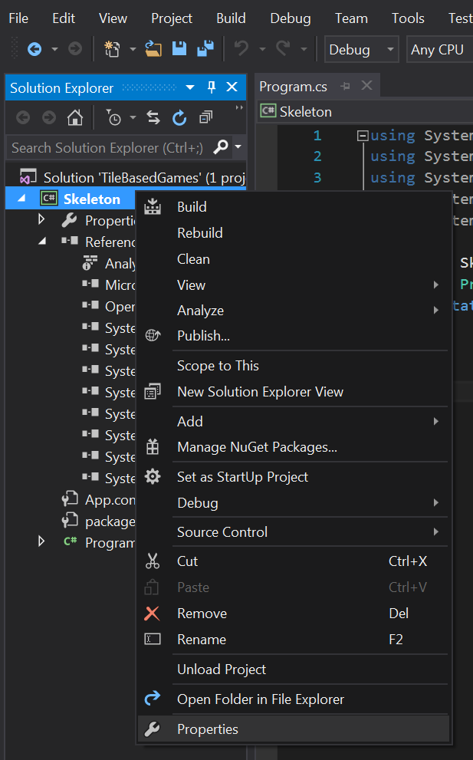
Task: Click the Navigate Backward arrow in main toolbar
Action: point(34,49)
